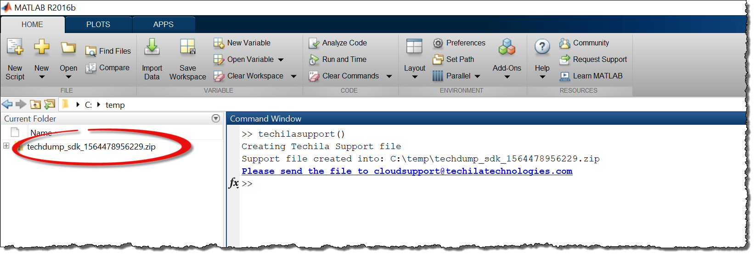755x255 pixels.
Task: Click the New Script icon
Action: point(15,47)
